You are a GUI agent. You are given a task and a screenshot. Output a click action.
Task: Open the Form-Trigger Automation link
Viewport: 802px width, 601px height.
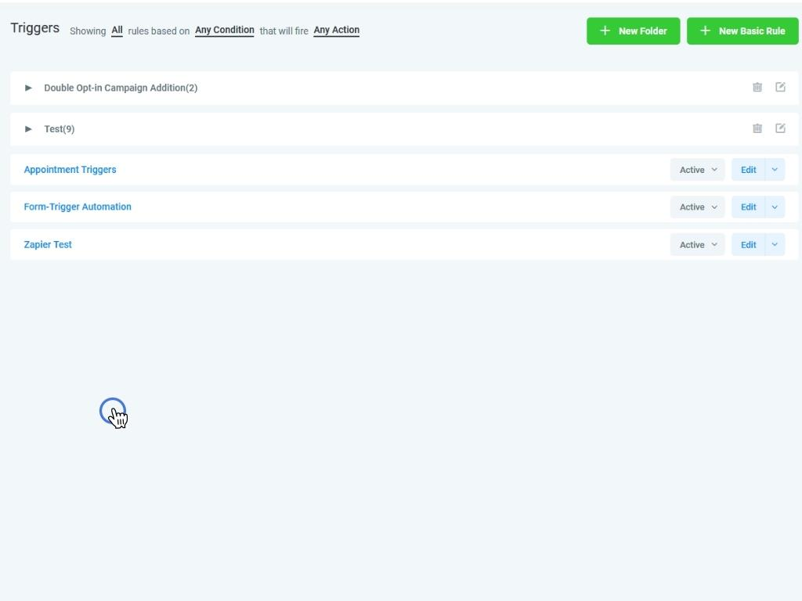pos(78,207)
